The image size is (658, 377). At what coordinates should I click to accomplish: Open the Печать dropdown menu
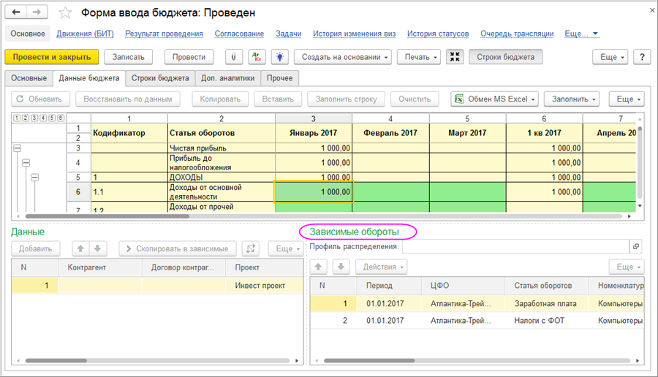click(x=418, y=57)
